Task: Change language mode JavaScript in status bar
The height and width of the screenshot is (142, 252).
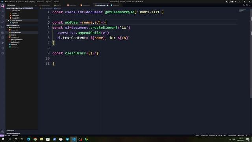Action: [x=232, y=136]
